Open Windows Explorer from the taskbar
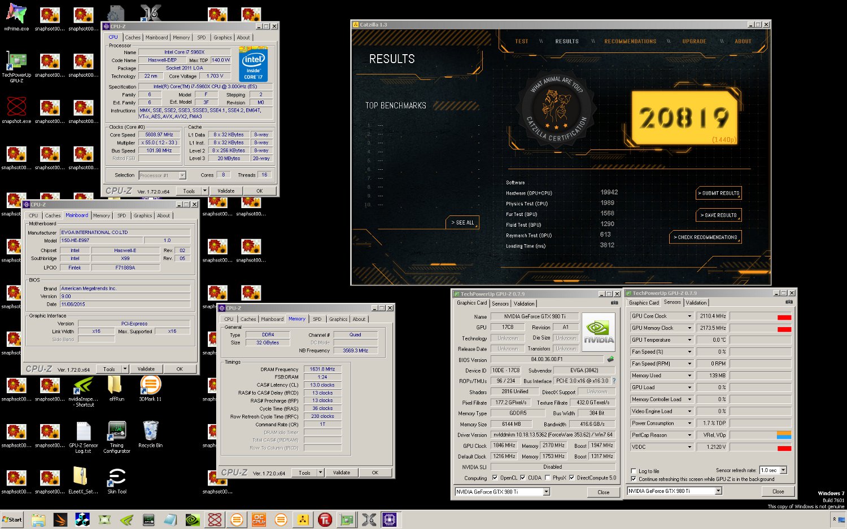This screenshot has height=529, width=847. pyautogui.click(x=38, y=519)
